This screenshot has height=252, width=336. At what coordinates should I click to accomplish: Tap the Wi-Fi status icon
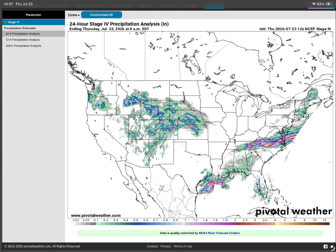tap(314, 4)
